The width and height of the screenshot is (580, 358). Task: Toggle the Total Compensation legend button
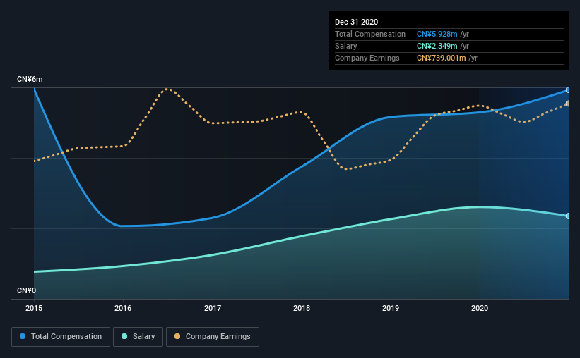tap(61, 337)
